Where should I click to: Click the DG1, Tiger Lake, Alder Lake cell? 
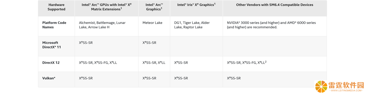(192, 25)
